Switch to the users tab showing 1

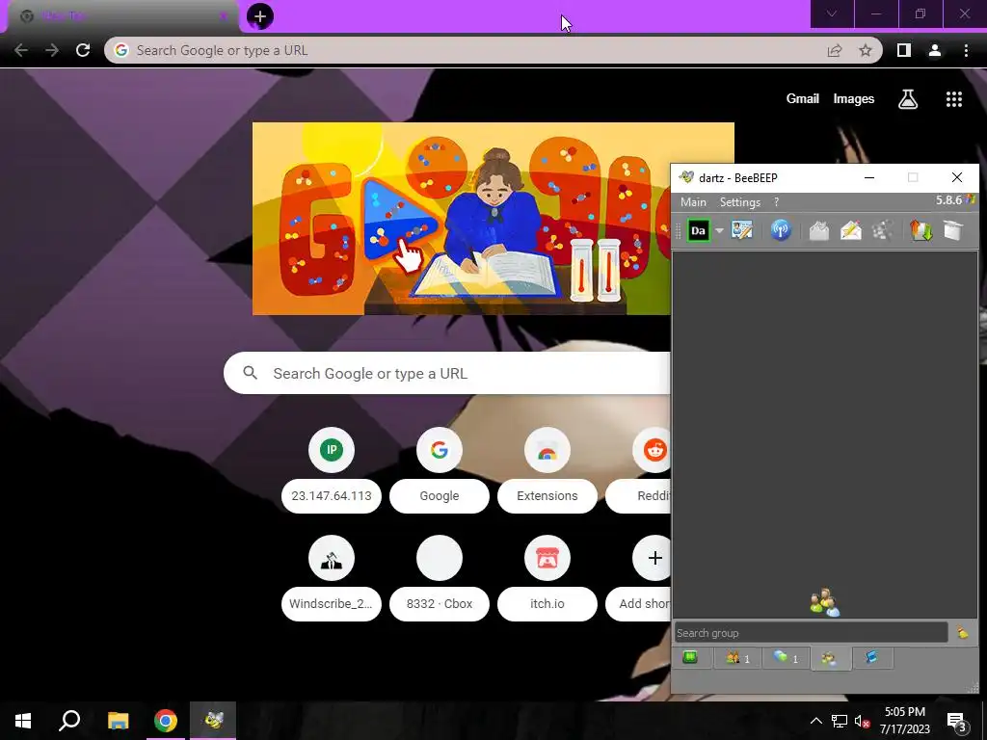point(737,658)
